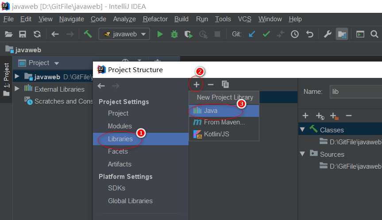Click the green Run button
382x220 pixels.
tap(160, 34)
